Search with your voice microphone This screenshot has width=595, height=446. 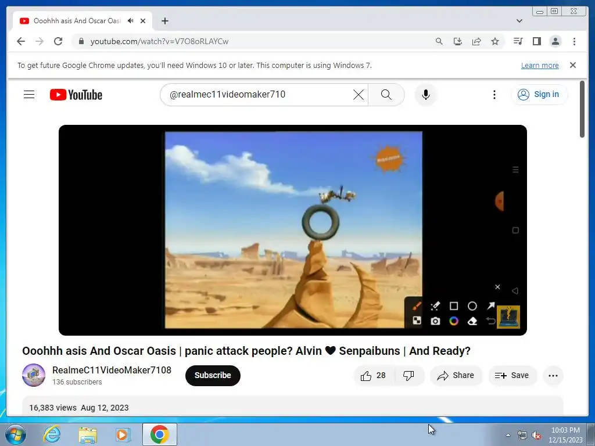click(426, 95)
